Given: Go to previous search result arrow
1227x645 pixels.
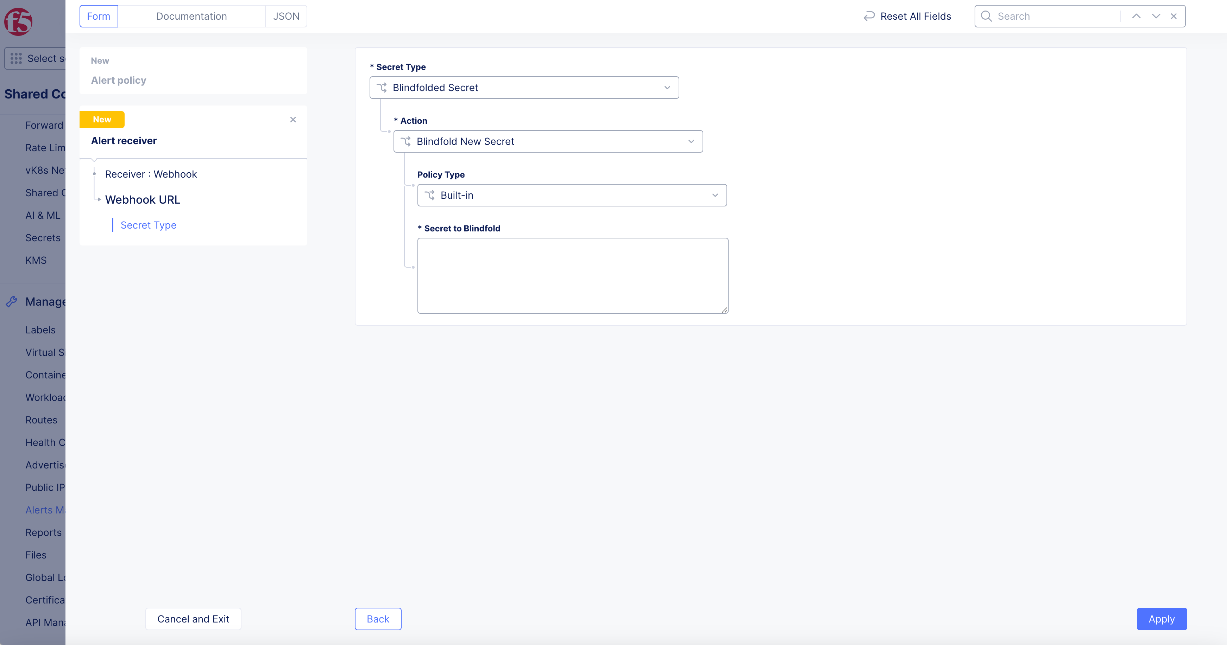Looking at the screenshot, I should [x=1136, y=16].
